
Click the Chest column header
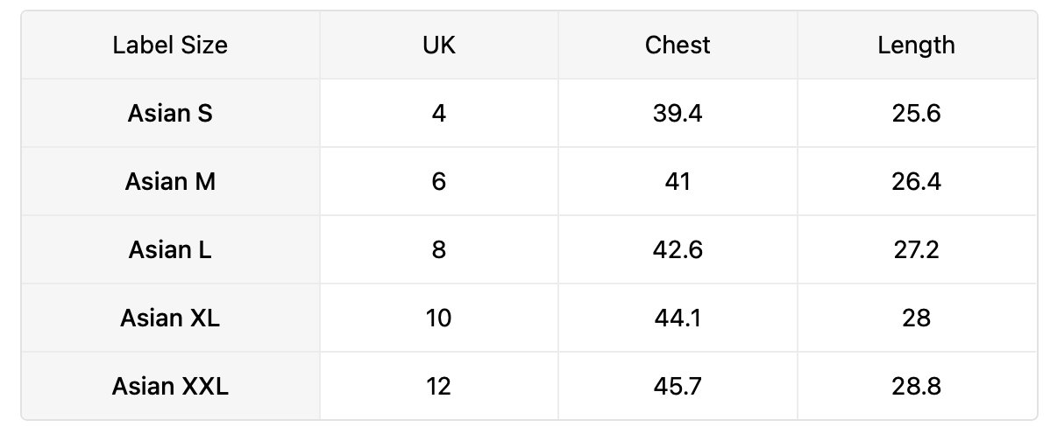(x=678, y=45)
